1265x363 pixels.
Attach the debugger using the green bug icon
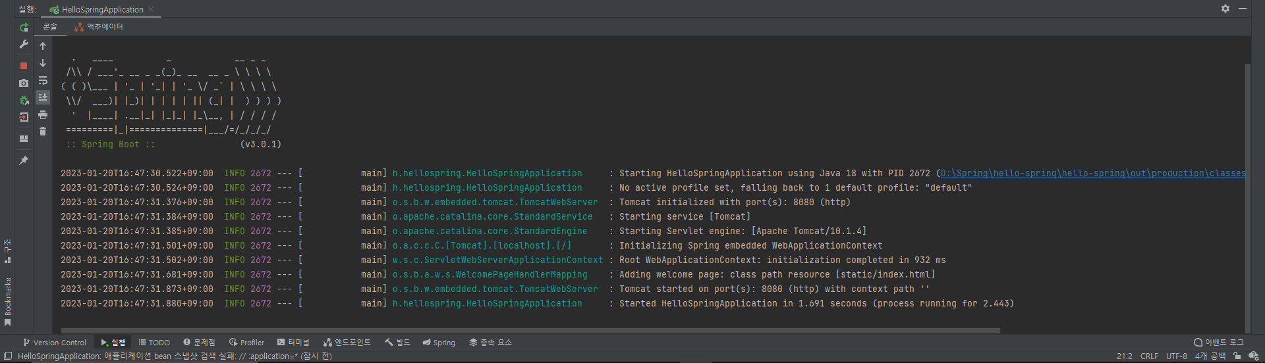point(24,100)
